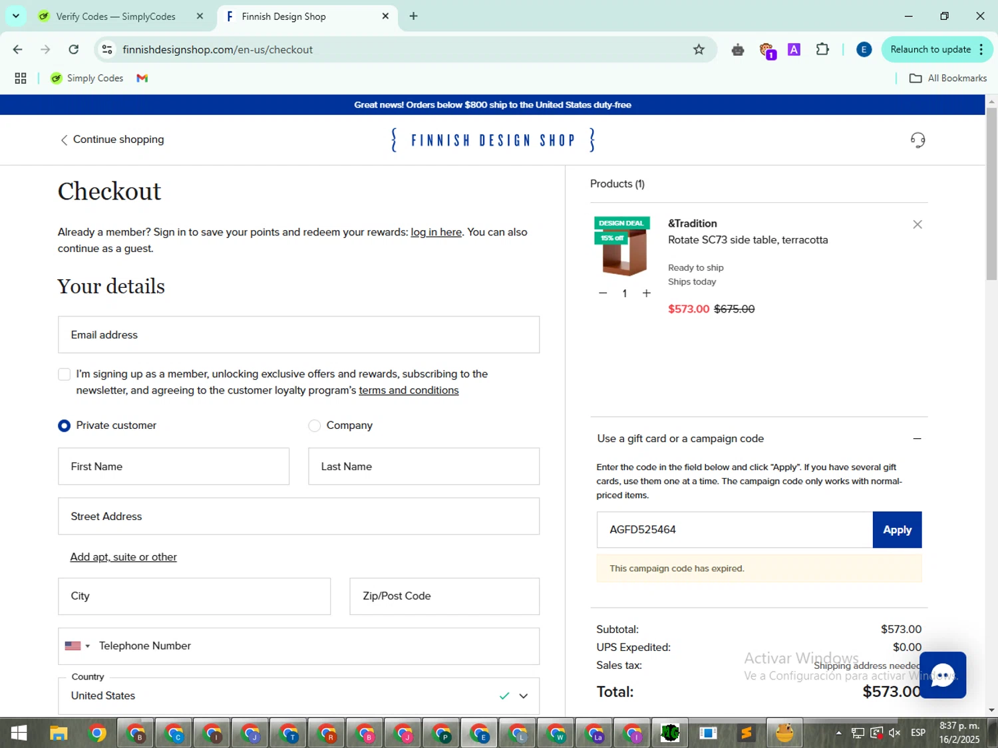Show hidden system tray icons
This screenshot has width=998, height=748.
pyautogui.click(x=838, y=733)
